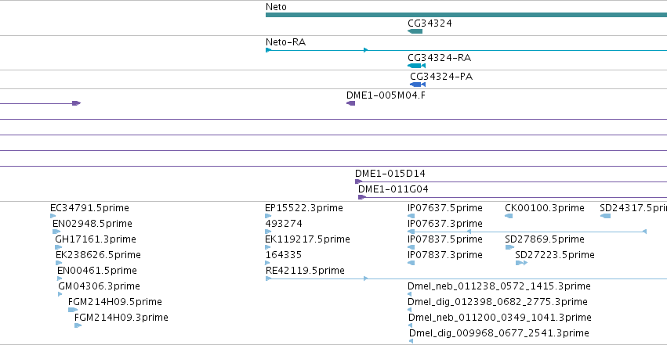667x345 pixels.
Task: Click the SD24317.5prime EST glyph
Action: pyautogui.click(x=605, y=216)
